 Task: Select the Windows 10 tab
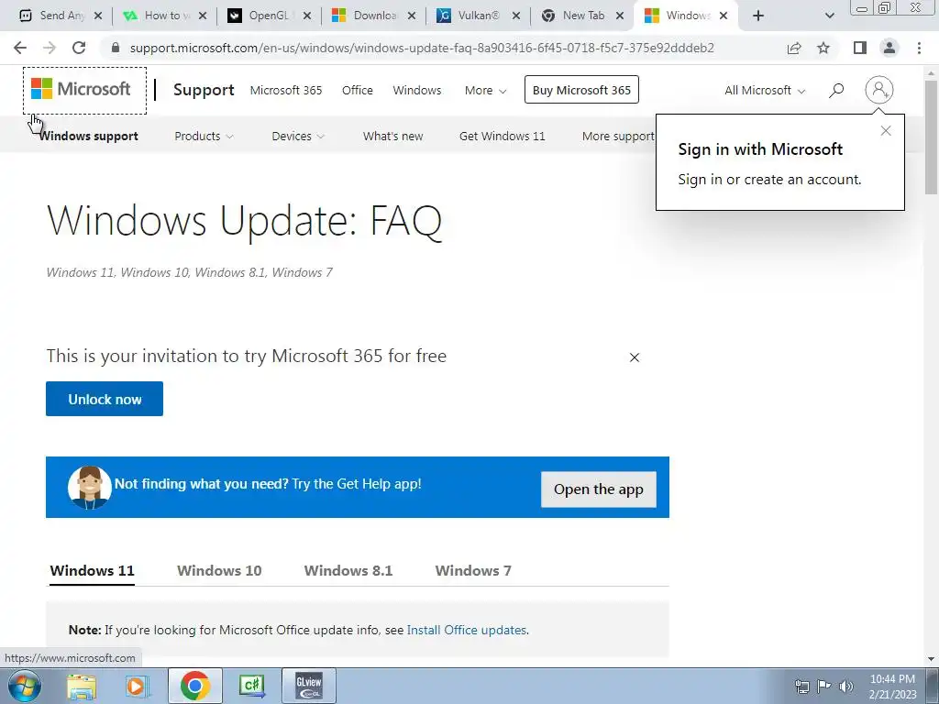click(x=219, y=570)
